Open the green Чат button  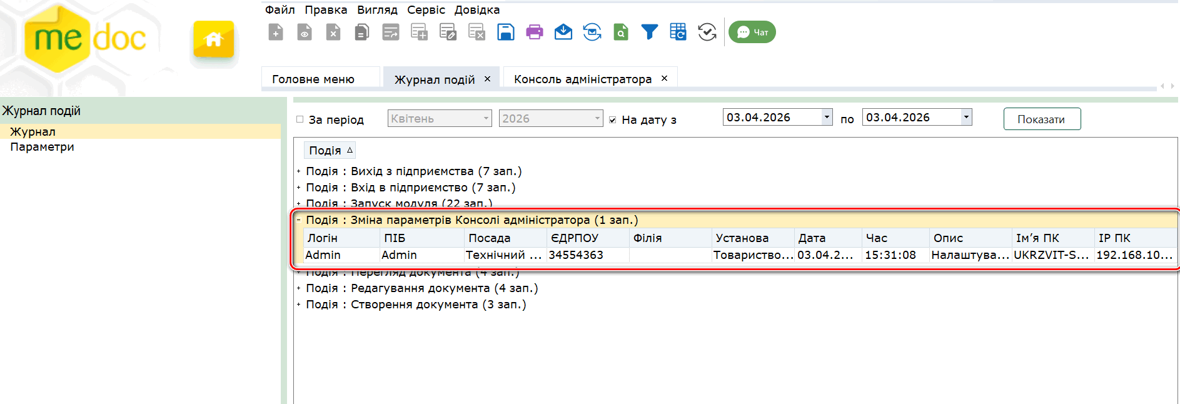pyautogui.click(x=752, y=33)
